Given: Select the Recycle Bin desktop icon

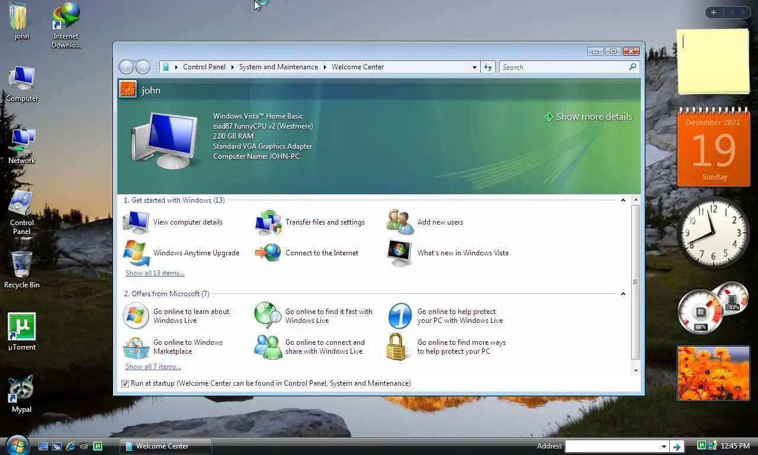Looking at the screenshot, I should pos(22,270).
